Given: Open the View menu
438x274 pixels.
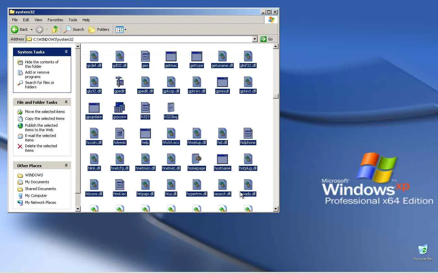Looking at the screenshot, I should 38,20.
